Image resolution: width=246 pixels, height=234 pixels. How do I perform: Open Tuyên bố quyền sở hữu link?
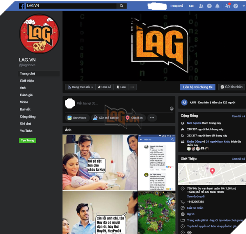point(212,226)
